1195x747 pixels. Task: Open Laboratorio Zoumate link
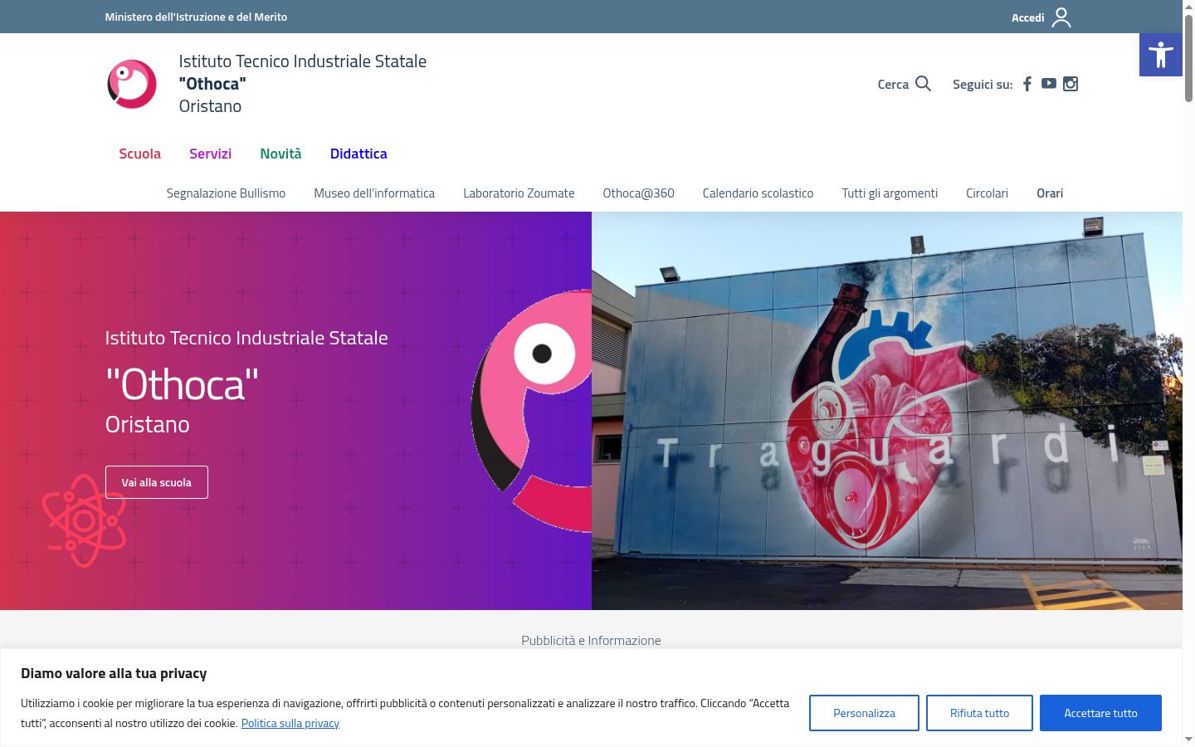pyautogui.click(x=519, y=193)
